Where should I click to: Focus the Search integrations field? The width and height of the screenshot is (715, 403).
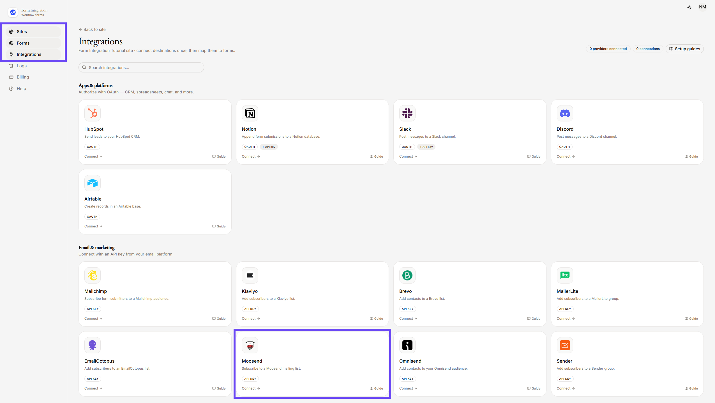click(141, 68)
